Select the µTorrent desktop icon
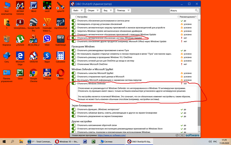The image size is (231, 145). click(x=20, y=40)
